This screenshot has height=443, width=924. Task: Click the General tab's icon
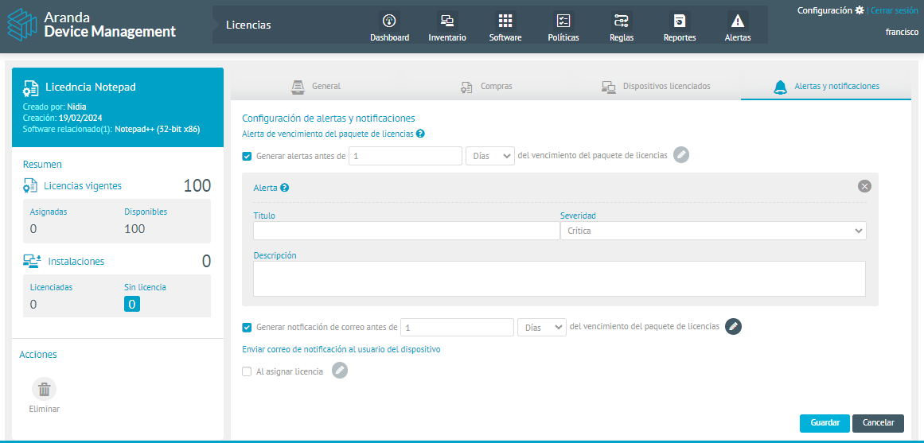click(298, 87)
